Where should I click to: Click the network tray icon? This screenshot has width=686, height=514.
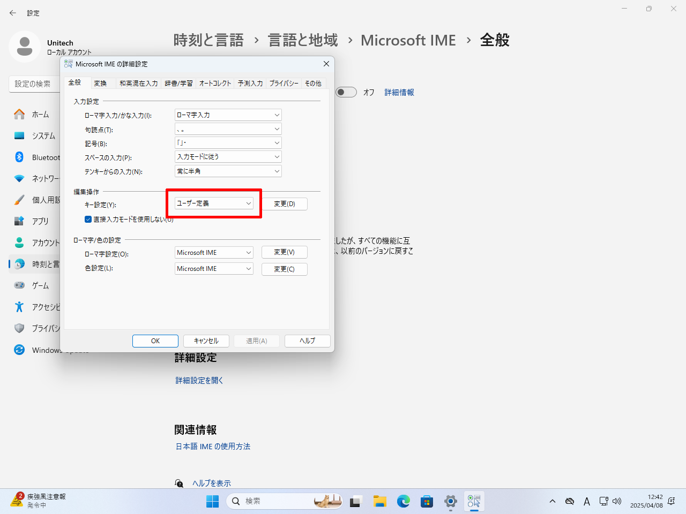[x=603, y=501]
